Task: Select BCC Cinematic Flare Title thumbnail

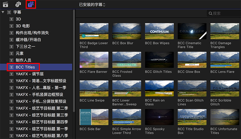Action: click(x=192, y=31)
